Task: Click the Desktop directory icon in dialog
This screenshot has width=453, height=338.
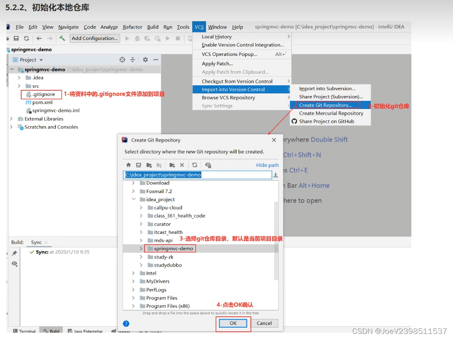Action: (x=139, y=165)
